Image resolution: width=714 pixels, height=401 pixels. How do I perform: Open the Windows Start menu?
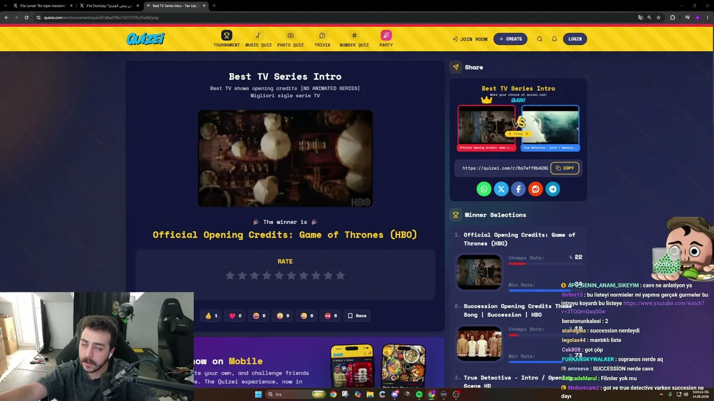pyautogui.click(x=258, y=394)
